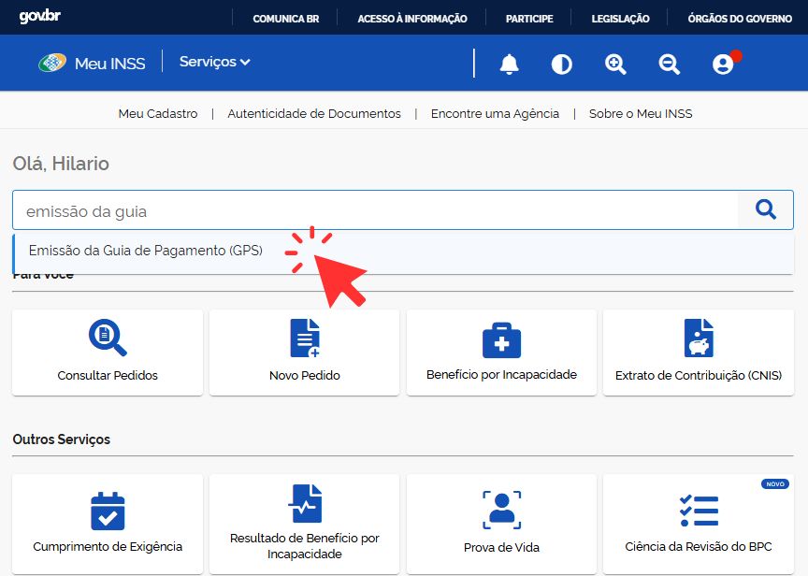The width and height of the screenshot is (808, 576).
Task: Click the Acesso à Informação link
Action: click(411, 19)
